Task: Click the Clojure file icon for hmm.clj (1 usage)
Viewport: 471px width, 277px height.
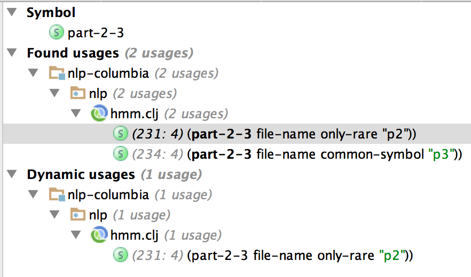Action: [99, 235]
